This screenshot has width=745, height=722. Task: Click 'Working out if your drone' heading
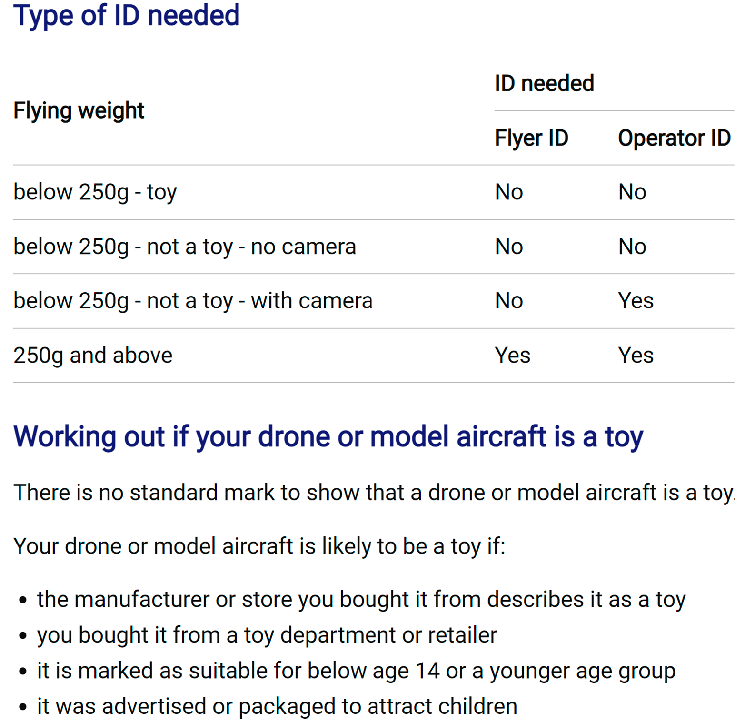[x=328, y=437]
